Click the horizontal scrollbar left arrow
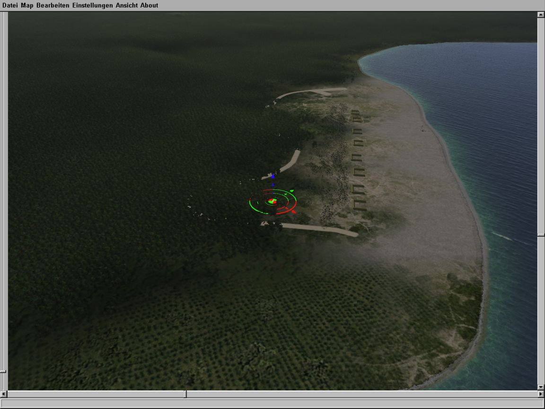Image resolution: width=545 pixels, height=409 pixels. click(x=3, y=394)
